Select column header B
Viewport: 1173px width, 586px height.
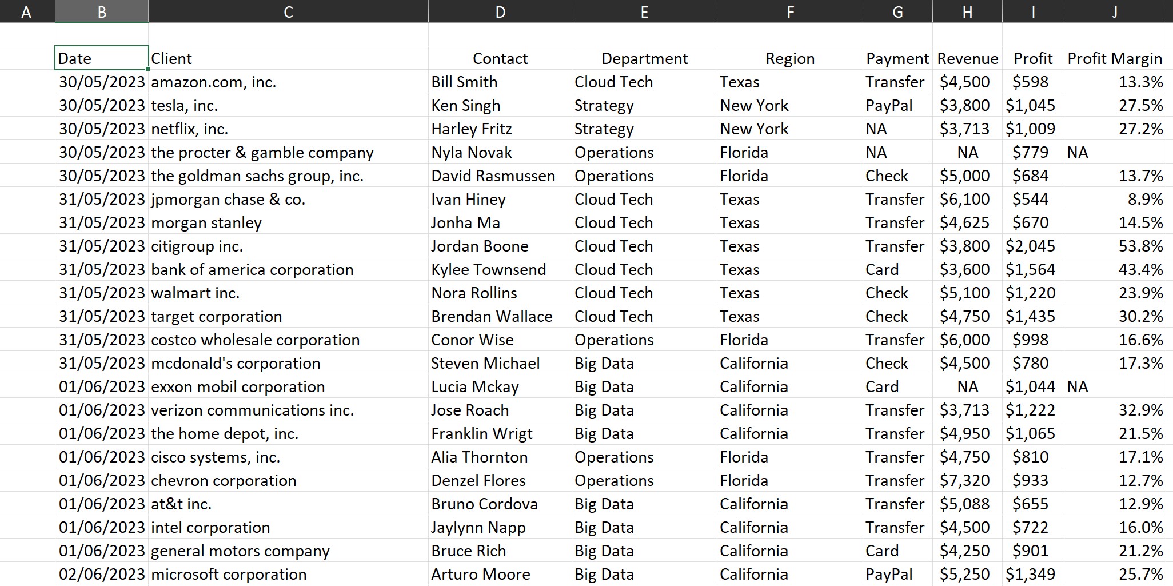pyautogui.click(x=101, y=10)
